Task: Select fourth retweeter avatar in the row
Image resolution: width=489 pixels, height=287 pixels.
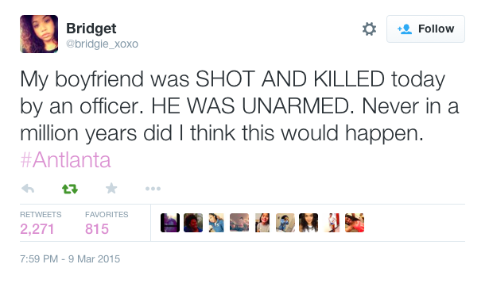Action: click(x=239, y=223)
